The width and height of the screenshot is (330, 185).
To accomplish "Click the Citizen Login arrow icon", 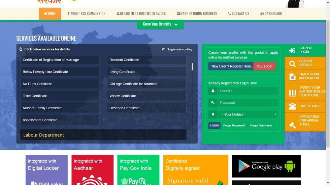I will pyautogui.click(x=292, y=50).
